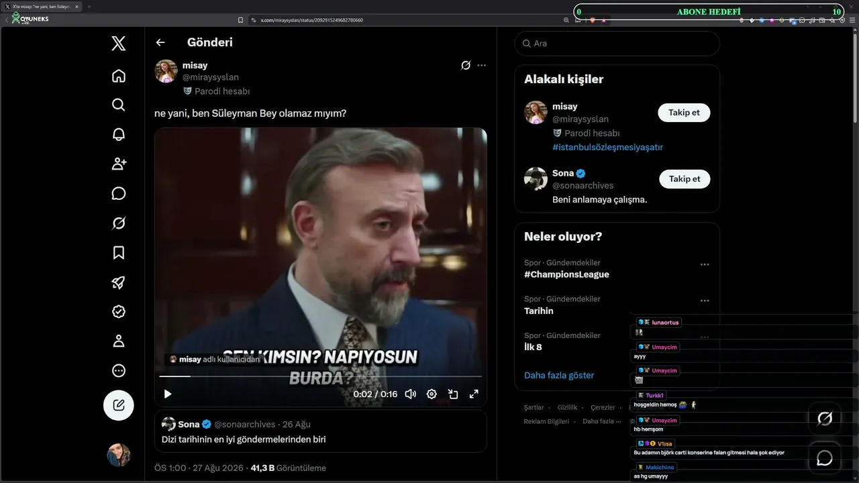Open the @miraysyslan handle on the post
Image resolution: width=859 pixels, height=483 pixels.
[211, 77]
